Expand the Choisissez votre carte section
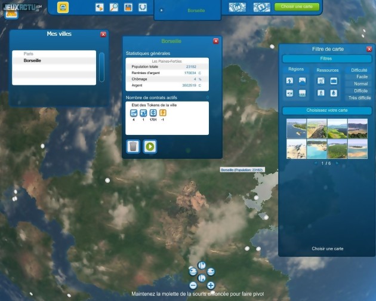 point(326,110)
